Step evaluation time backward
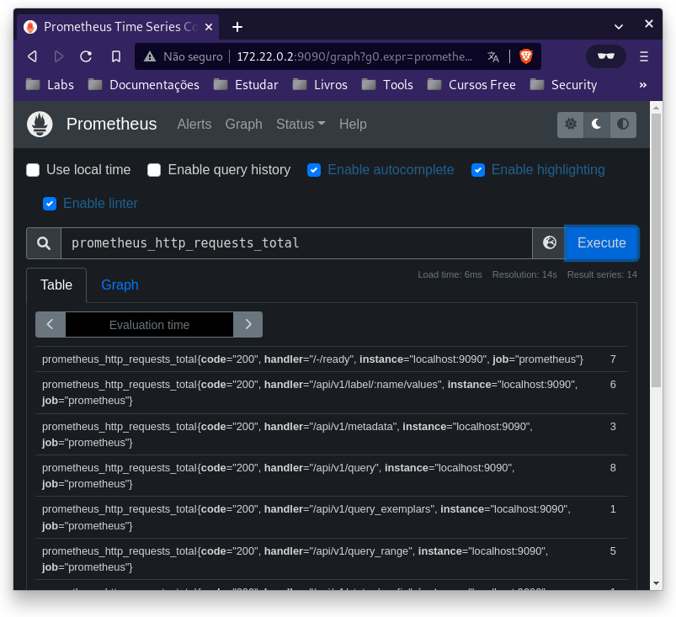Screen dimensions: 676x617 pyautogui.click(x=50, y=324)
